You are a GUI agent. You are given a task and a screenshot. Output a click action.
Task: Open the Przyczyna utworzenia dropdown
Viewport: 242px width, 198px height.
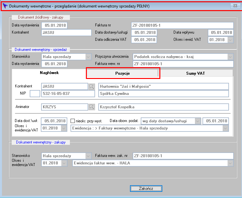coord(230,57)
